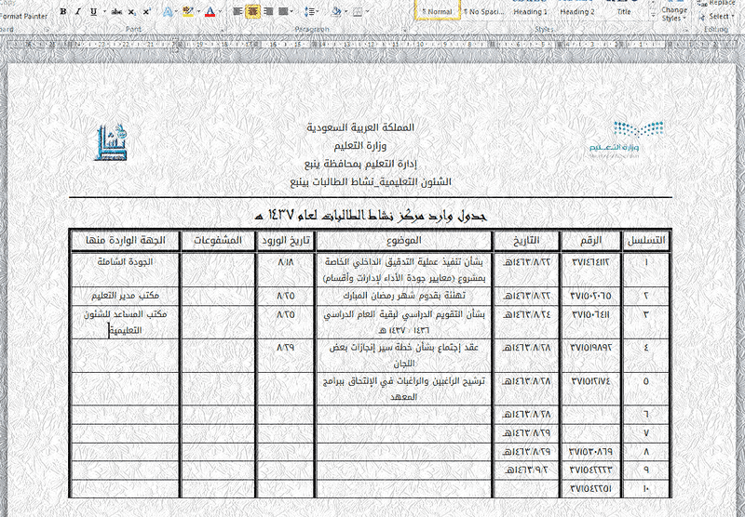Align text right

(x=268, y=11)
